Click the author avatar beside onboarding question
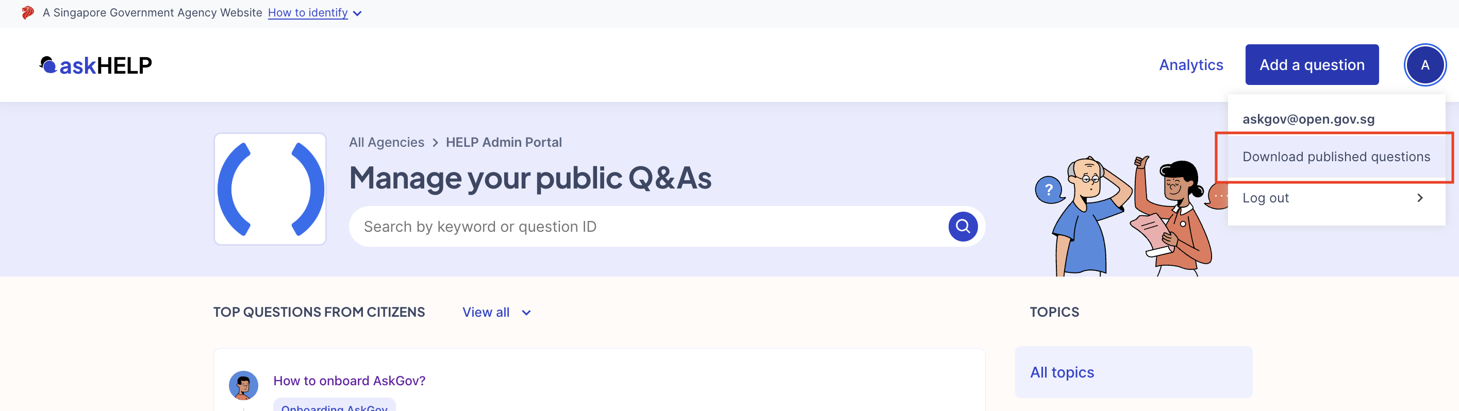Screen dimensions: 1459x411 (x=243, y=385)
